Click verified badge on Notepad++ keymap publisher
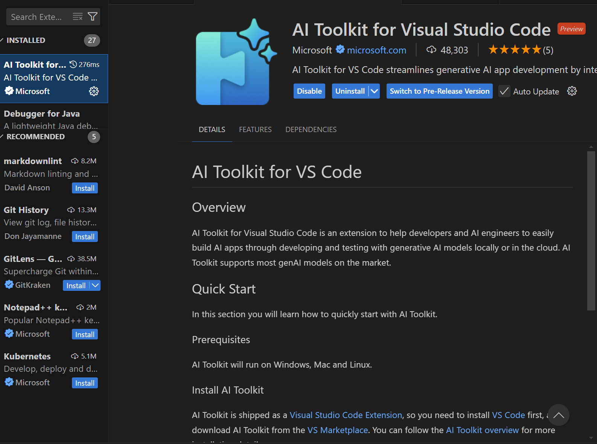 click(x=9, y=333)
